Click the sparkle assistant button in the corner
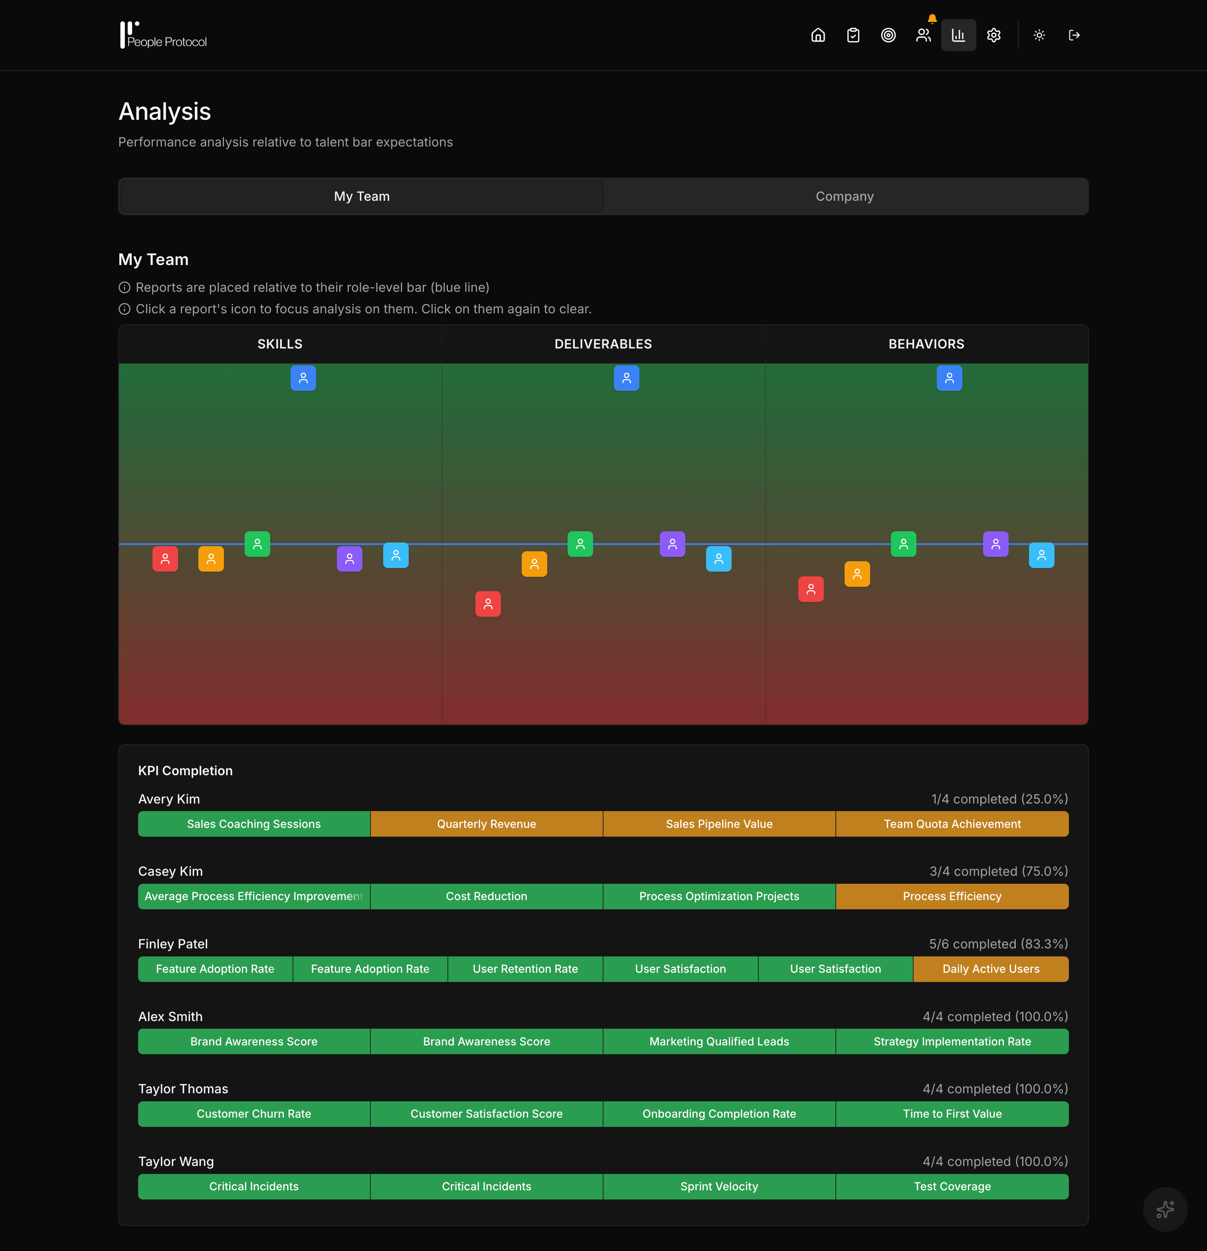The image size is (1207, 1251). 1165,1209
